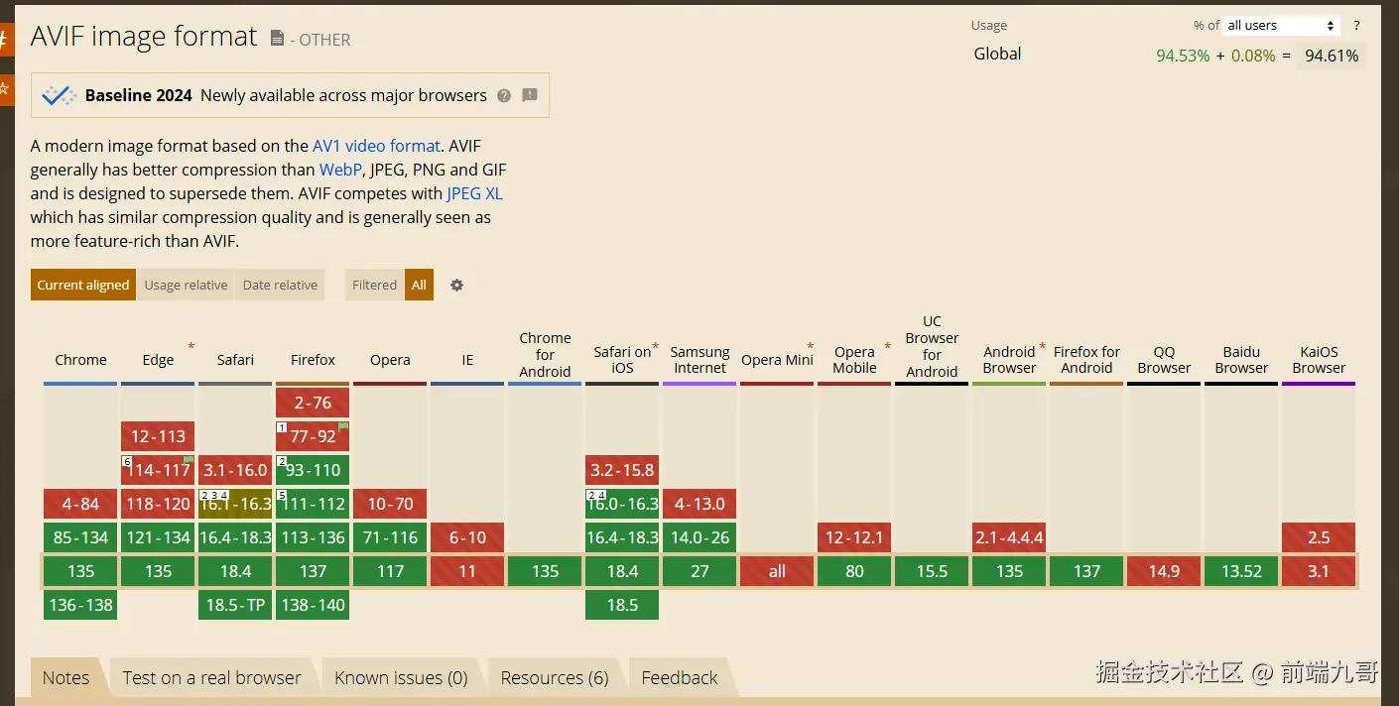1399x706 pixels.
Task: Open the Feedback tab
Action: tap(680, 678)
